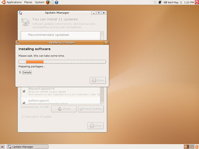Open the System menu
This screenshot has width=199, height=149.
tap(40, 2)
